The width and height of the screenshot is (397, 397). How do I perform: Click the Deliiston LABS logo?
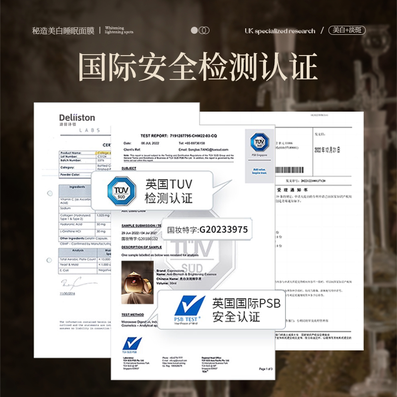coord(78,123)
